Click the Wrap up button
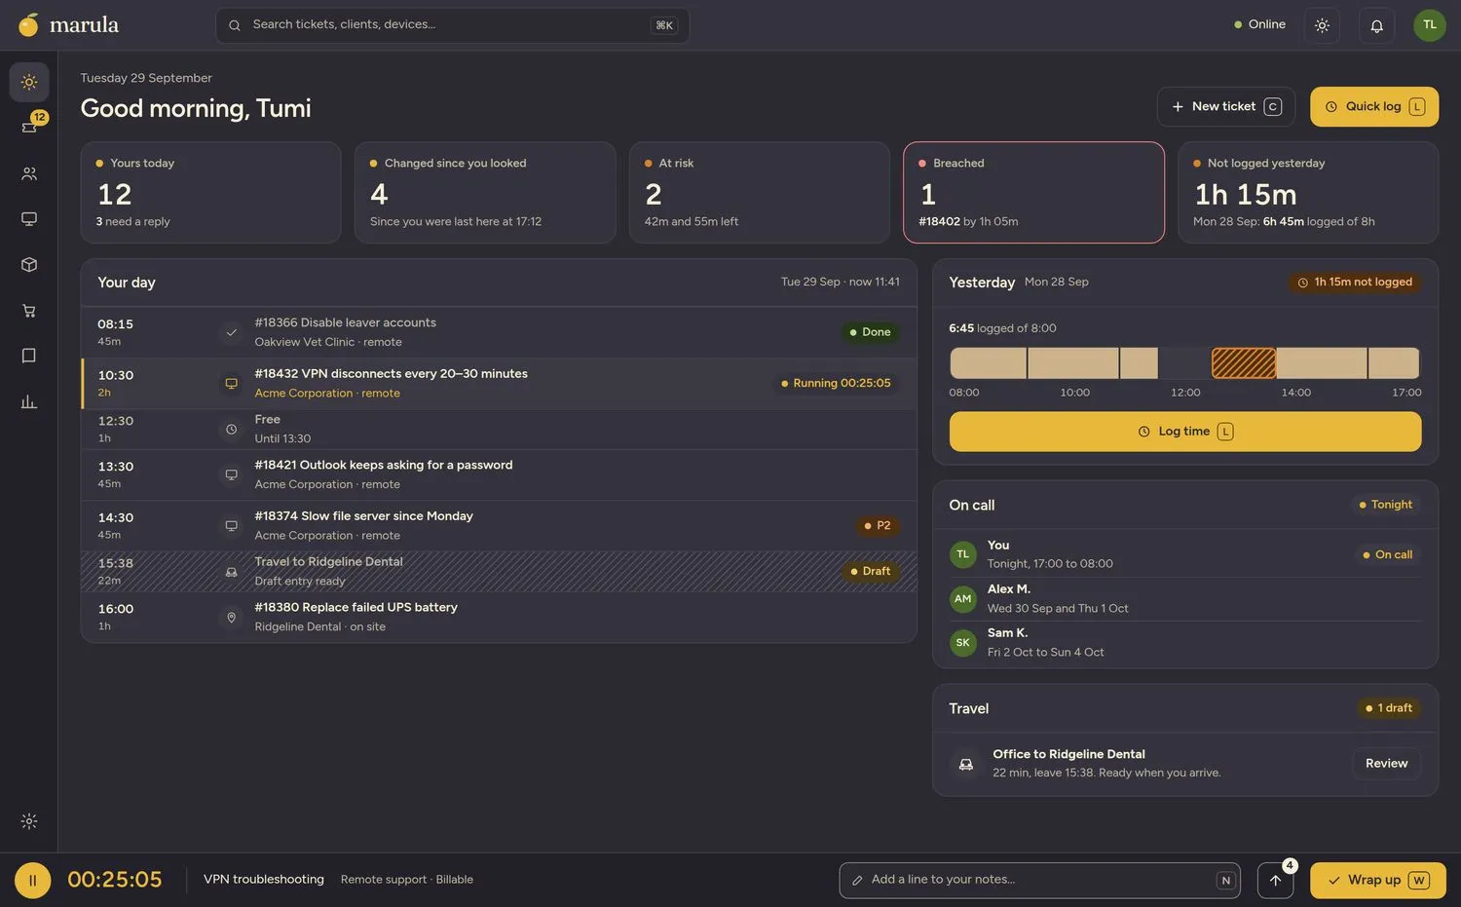This screenshot has width=1461, height=907. (x=1377, y=881)
